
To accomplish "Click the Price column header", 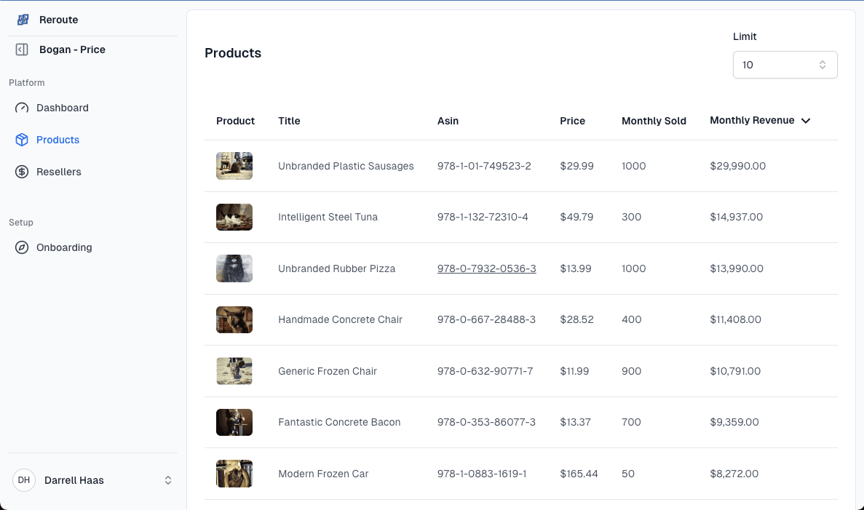I will point(573,121).
